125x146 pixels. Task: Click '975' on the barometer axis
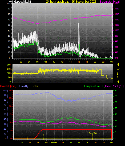pyautogui.click(x=116, y=58)
